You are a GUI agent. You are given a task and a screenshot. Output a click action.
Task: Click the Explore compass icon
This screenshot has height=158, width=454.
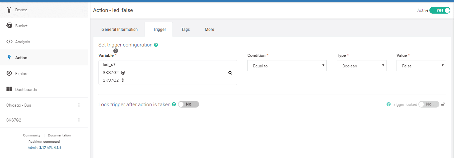[9, 74]
